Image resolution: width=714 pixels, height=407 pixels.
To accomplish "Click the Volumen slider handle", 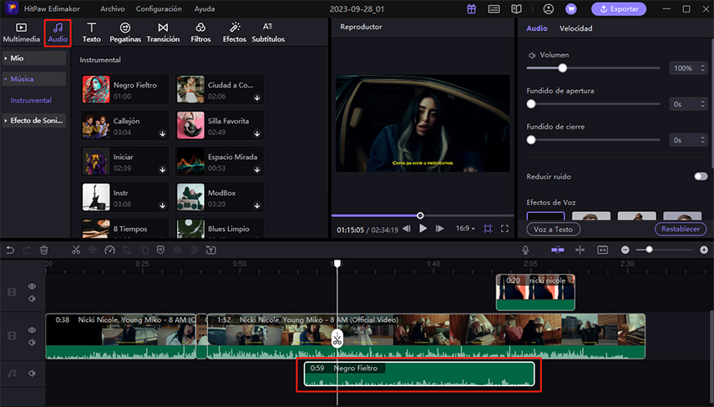I will 563,68.
